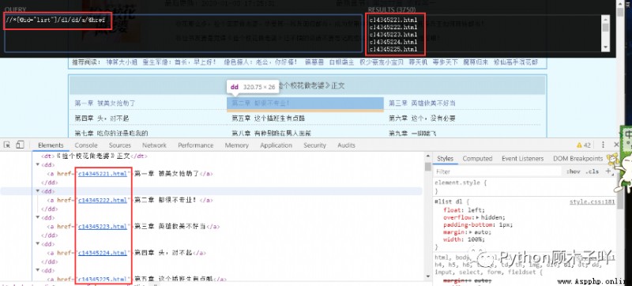Click the XPath query input box

tap(183, 33)
